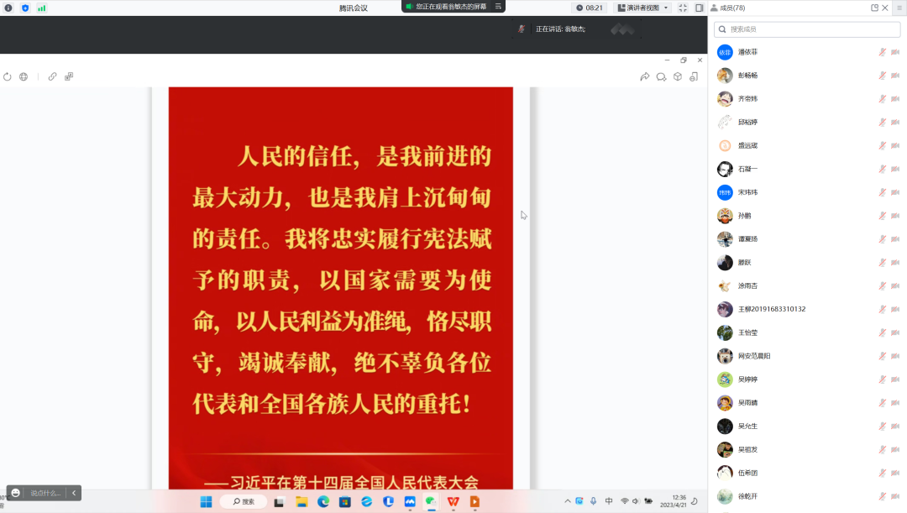
Task: Open the emoji reaction picker
Action: 16,493
